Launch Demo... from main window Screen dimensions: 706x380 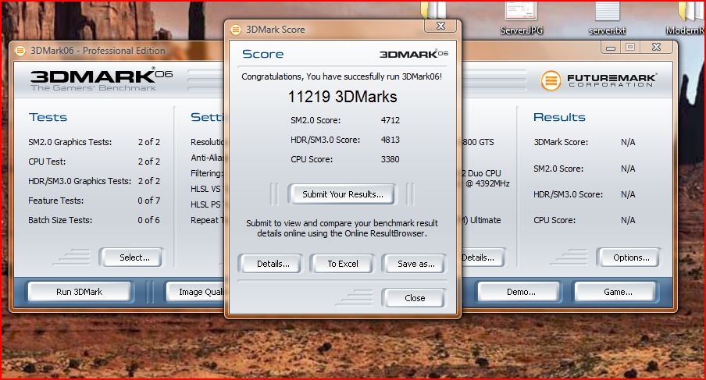tap(520, 292)
